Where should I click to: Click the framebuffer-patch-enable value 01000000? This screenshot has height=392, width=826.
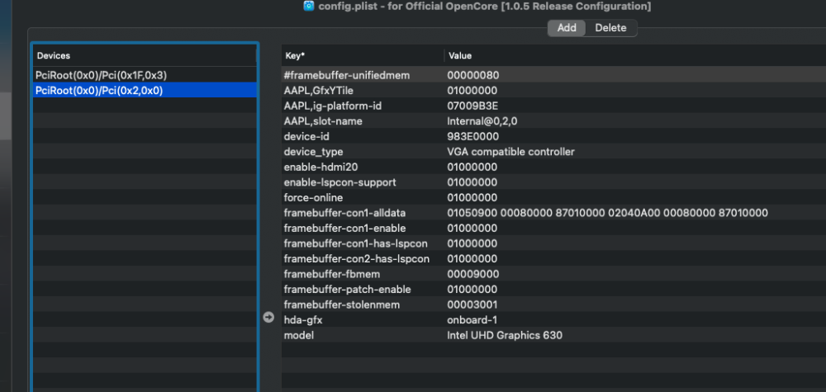pos(472,290)
